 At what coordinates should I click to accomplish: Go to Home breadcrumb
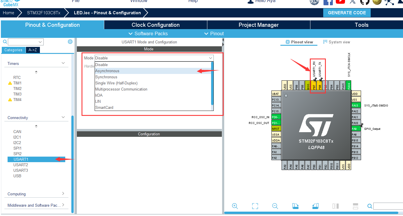pos(8,13)
